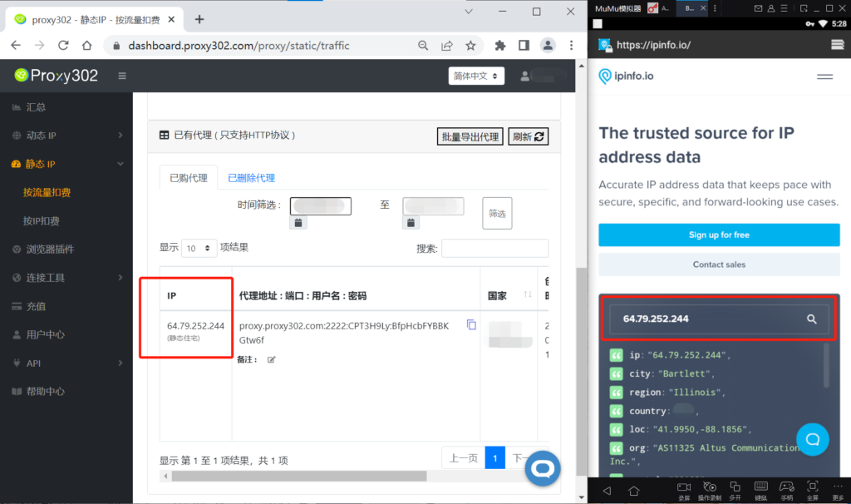Open Chrome side panel
851x504 pixels.
[x=524, y=46]
